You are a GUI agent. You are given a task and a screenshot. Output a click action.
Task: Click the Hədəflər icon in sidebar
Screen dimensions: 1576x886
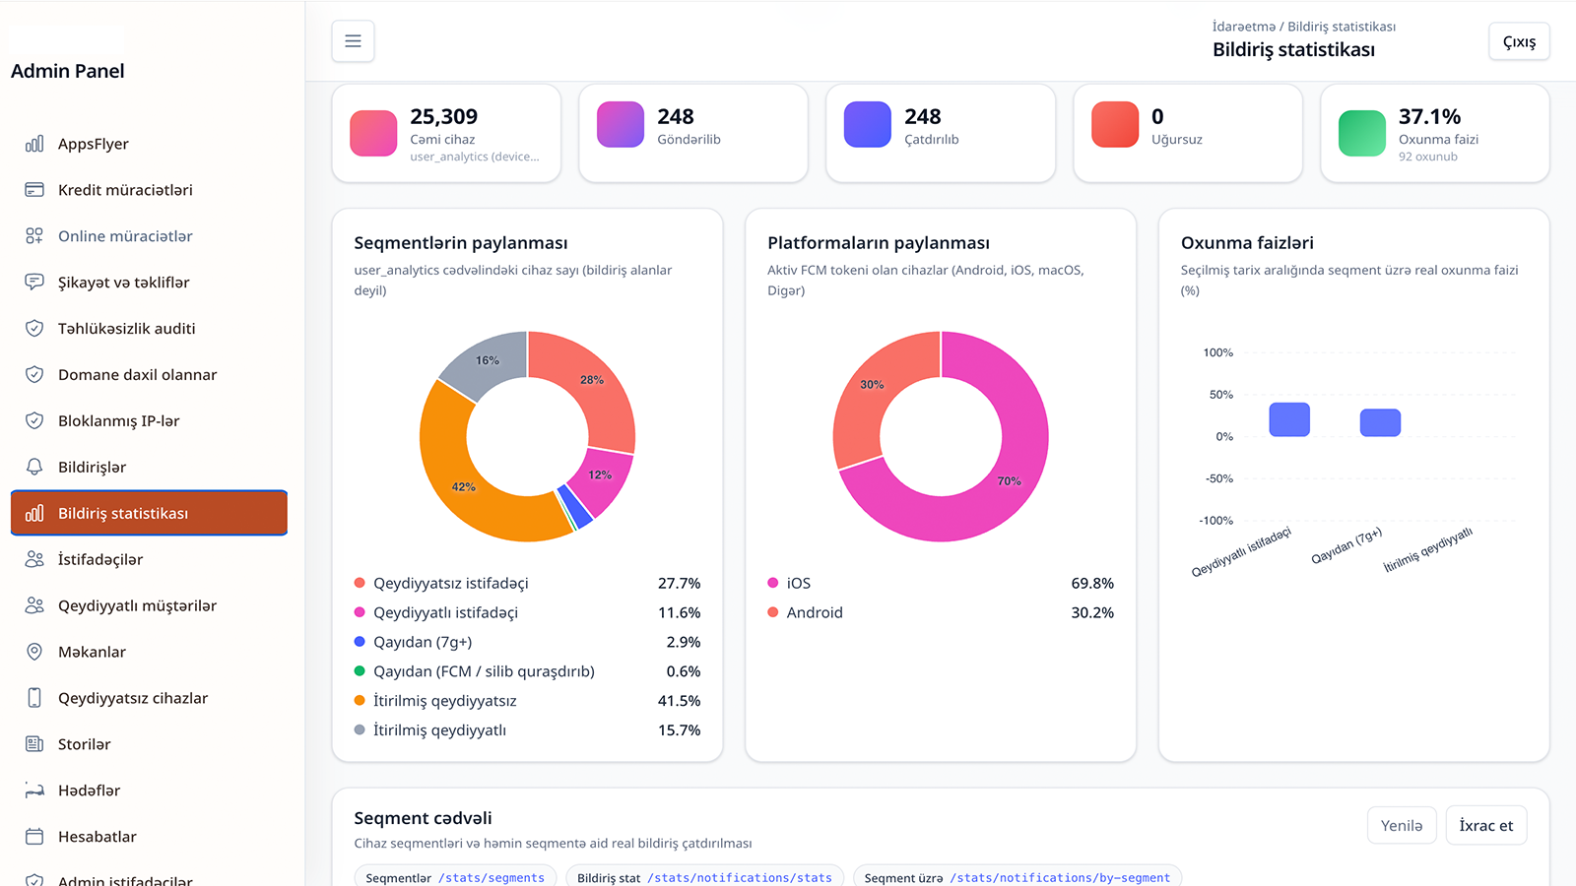point(34,791)
